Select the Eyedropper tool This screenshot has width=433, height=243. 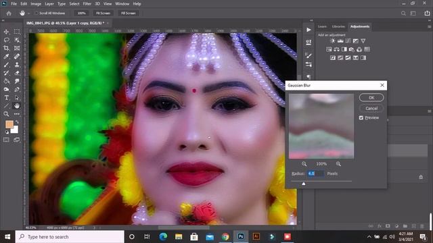pyautogui.click(x=6, y=57)
